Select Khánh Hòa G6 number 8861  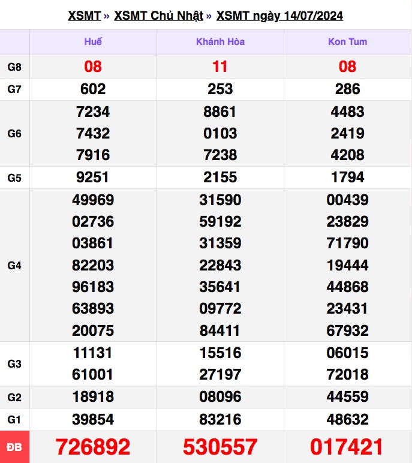220,112
